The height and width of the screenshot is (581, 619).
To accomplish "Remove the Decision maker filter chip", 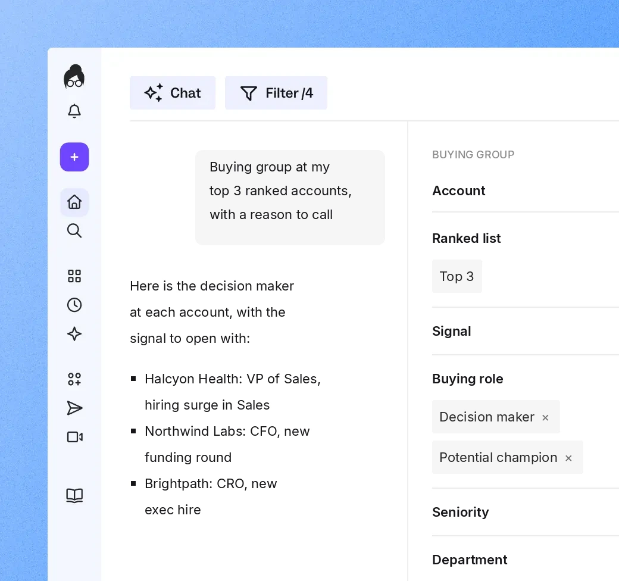I will pyautogui.click(x=545, y=418).
